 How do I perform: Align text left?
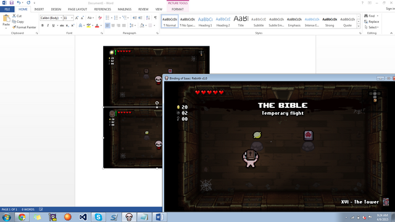tap(107, 25)
